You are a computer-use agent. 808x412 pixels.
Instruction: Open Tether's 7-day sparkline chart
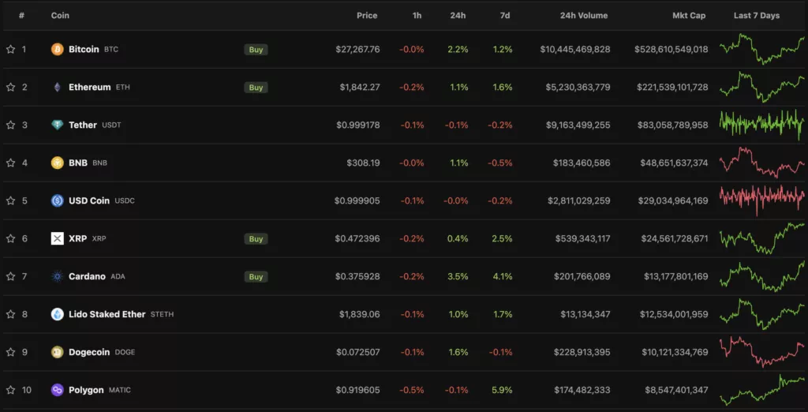point(762,125)
